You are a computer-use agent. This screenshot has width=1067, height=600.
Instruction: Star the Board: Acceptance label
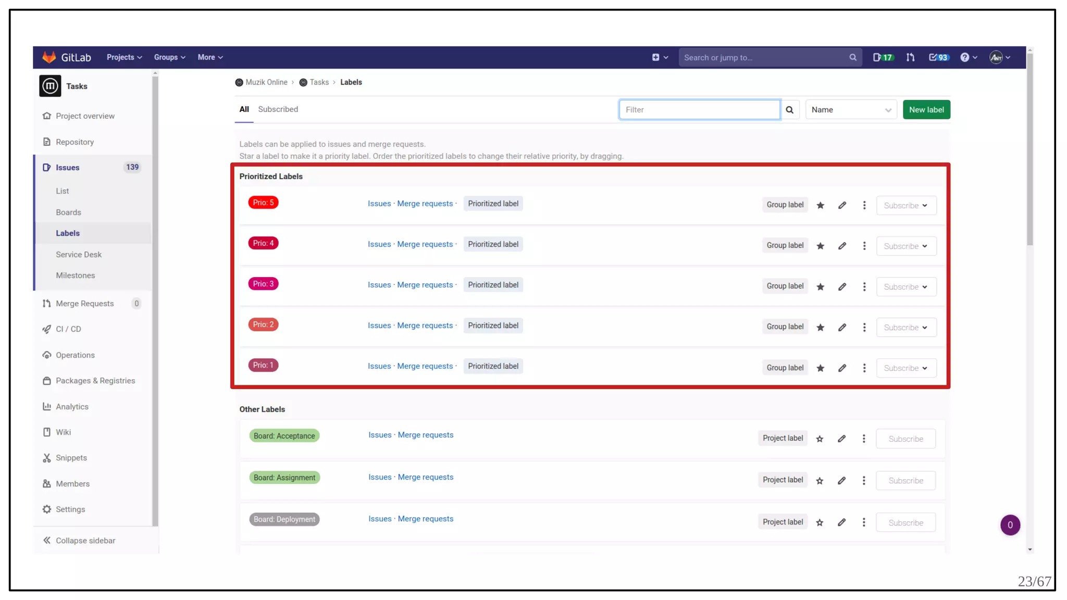coord(820,439)
